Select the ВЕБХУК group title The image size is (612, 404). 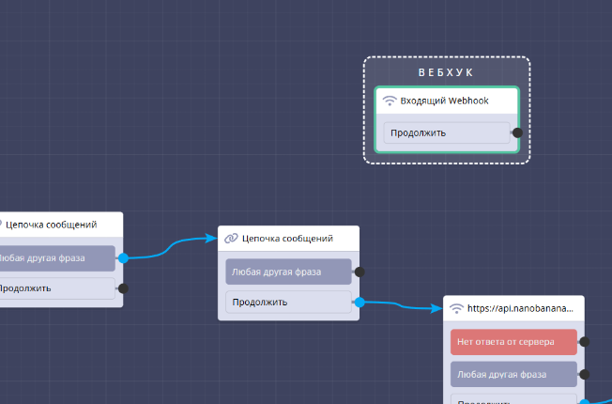[446, 72]
